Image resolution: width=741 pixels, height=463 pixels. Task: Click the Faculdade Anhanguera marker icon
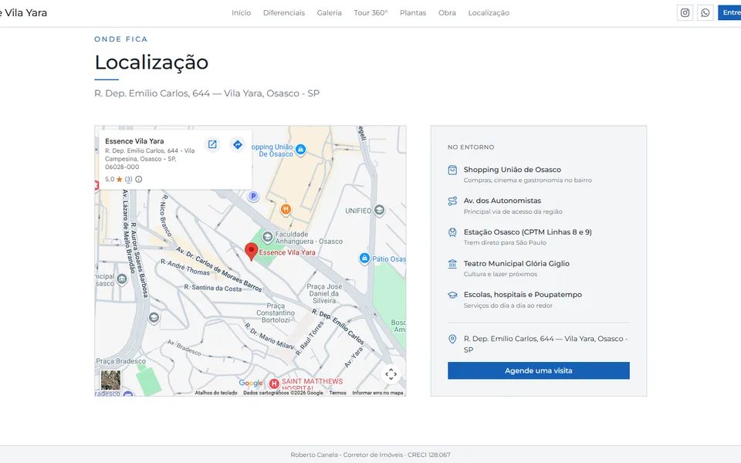tap(268, 236)
